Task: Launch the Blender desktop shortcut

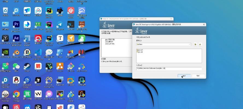Action: tap(16, 53)
